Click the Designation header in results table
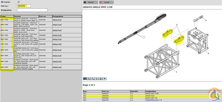 [x=67, y=17]
